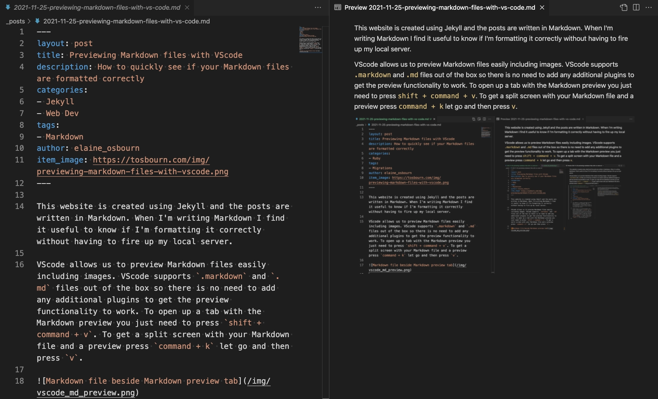
Task: Click line number 18 in gutter
Action: (x=19, y=381)
